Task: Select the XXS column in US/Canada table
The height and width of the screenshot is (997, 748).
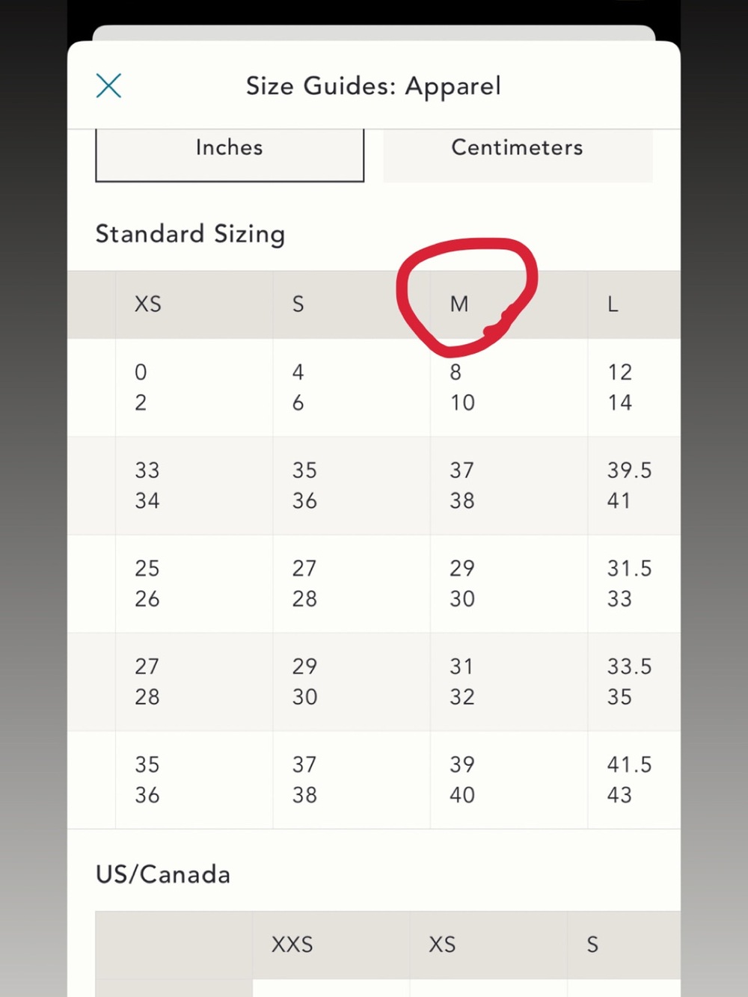Action: click(x=292, y=945)
